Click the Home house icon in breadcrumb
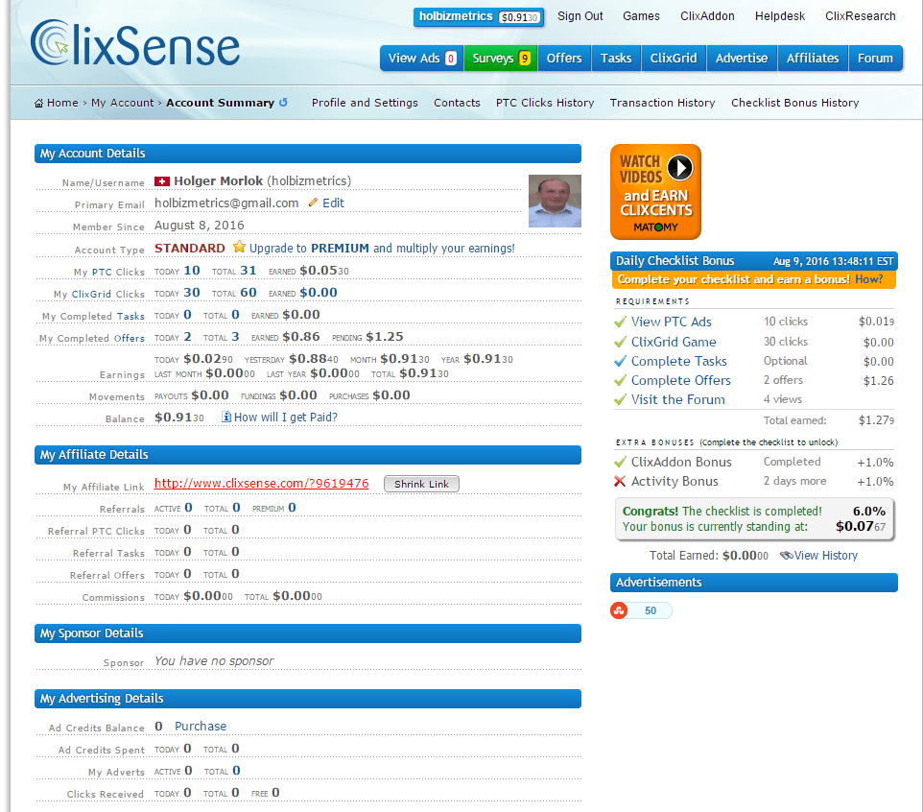Viewport: 923px width, 812px height. [38, 103]
